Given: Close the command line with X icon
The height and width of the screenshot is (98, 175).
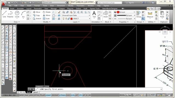Looking at the screenshot, I should [x=30, y=89].
